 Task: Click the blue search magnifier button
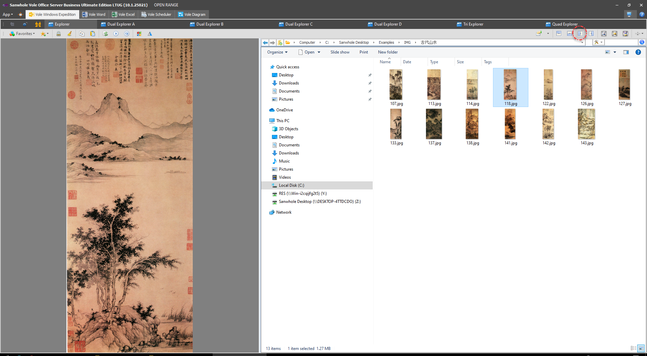(642, 42)
